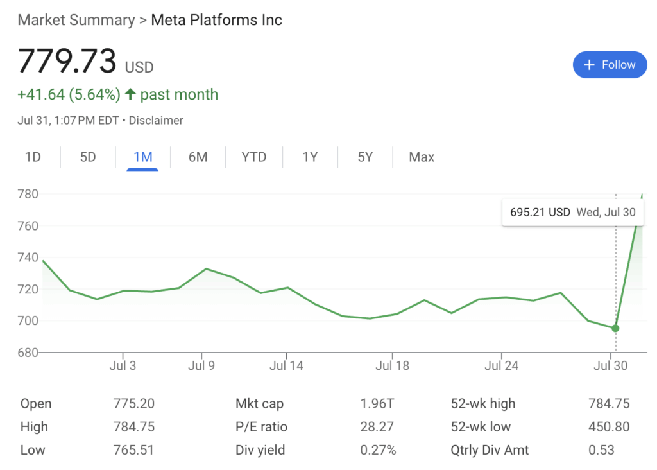
Task: Click the High label in stats table
Action: click(35, 427)
